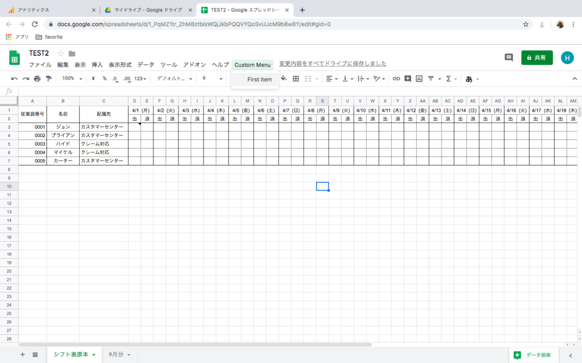This screenshot has width=582, height=363.
Task: Open the insert chart tool
Action: tap(419, 79)
